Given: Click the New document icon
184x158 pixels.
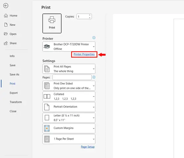Looking at the screenshot, I should point(6,25).
